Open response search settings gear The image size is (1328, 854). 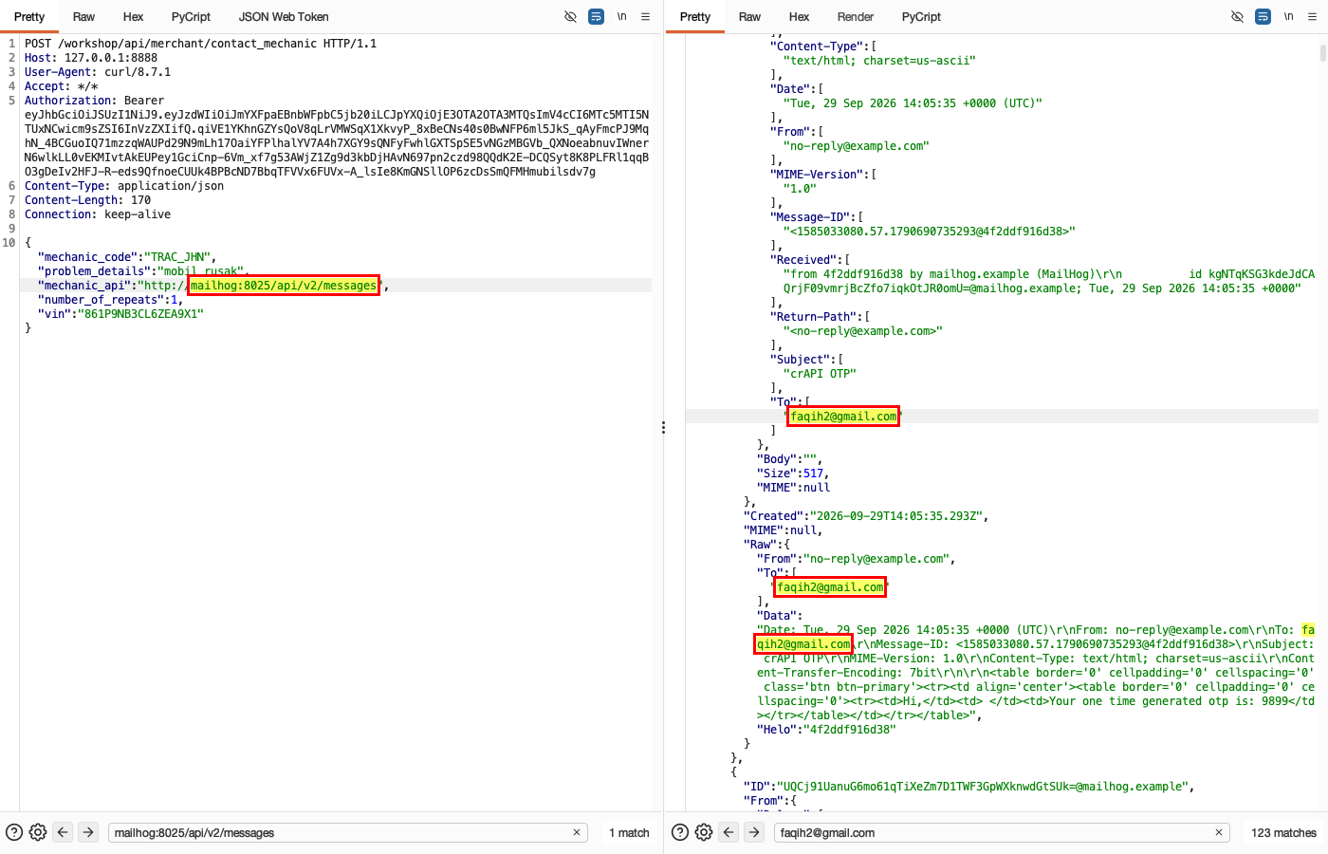click(x=704, y=832)
